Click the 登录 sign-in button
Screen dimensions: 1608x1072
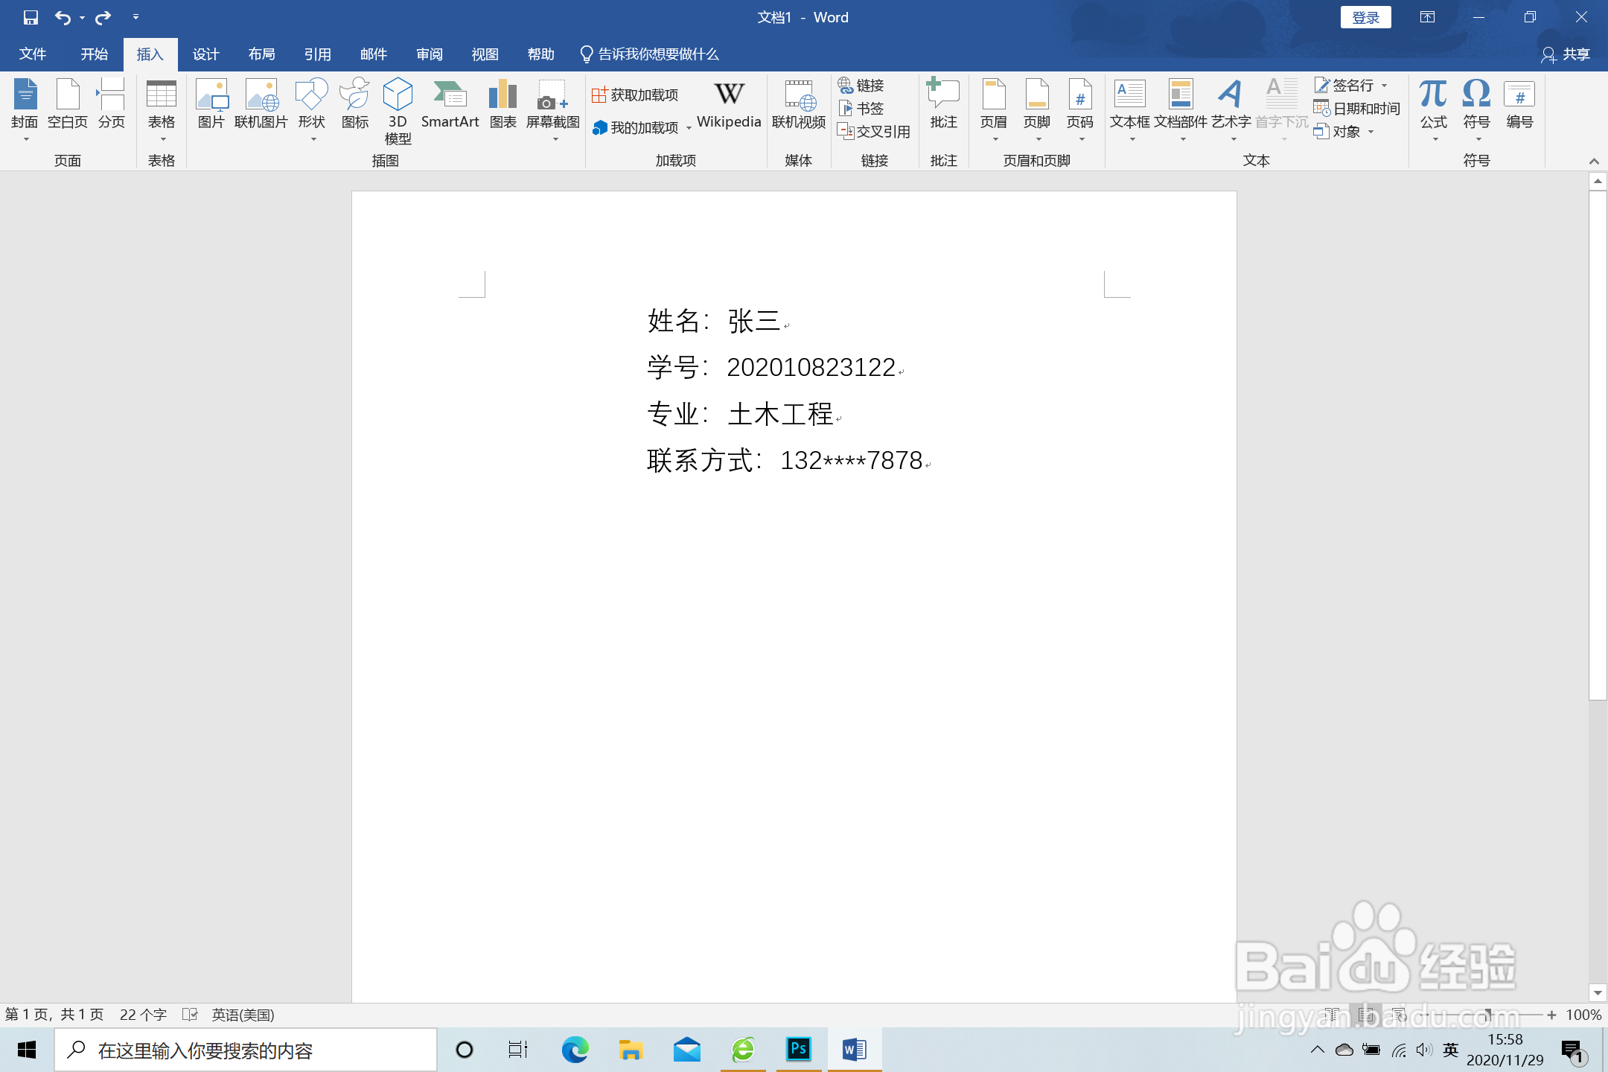1365,16
